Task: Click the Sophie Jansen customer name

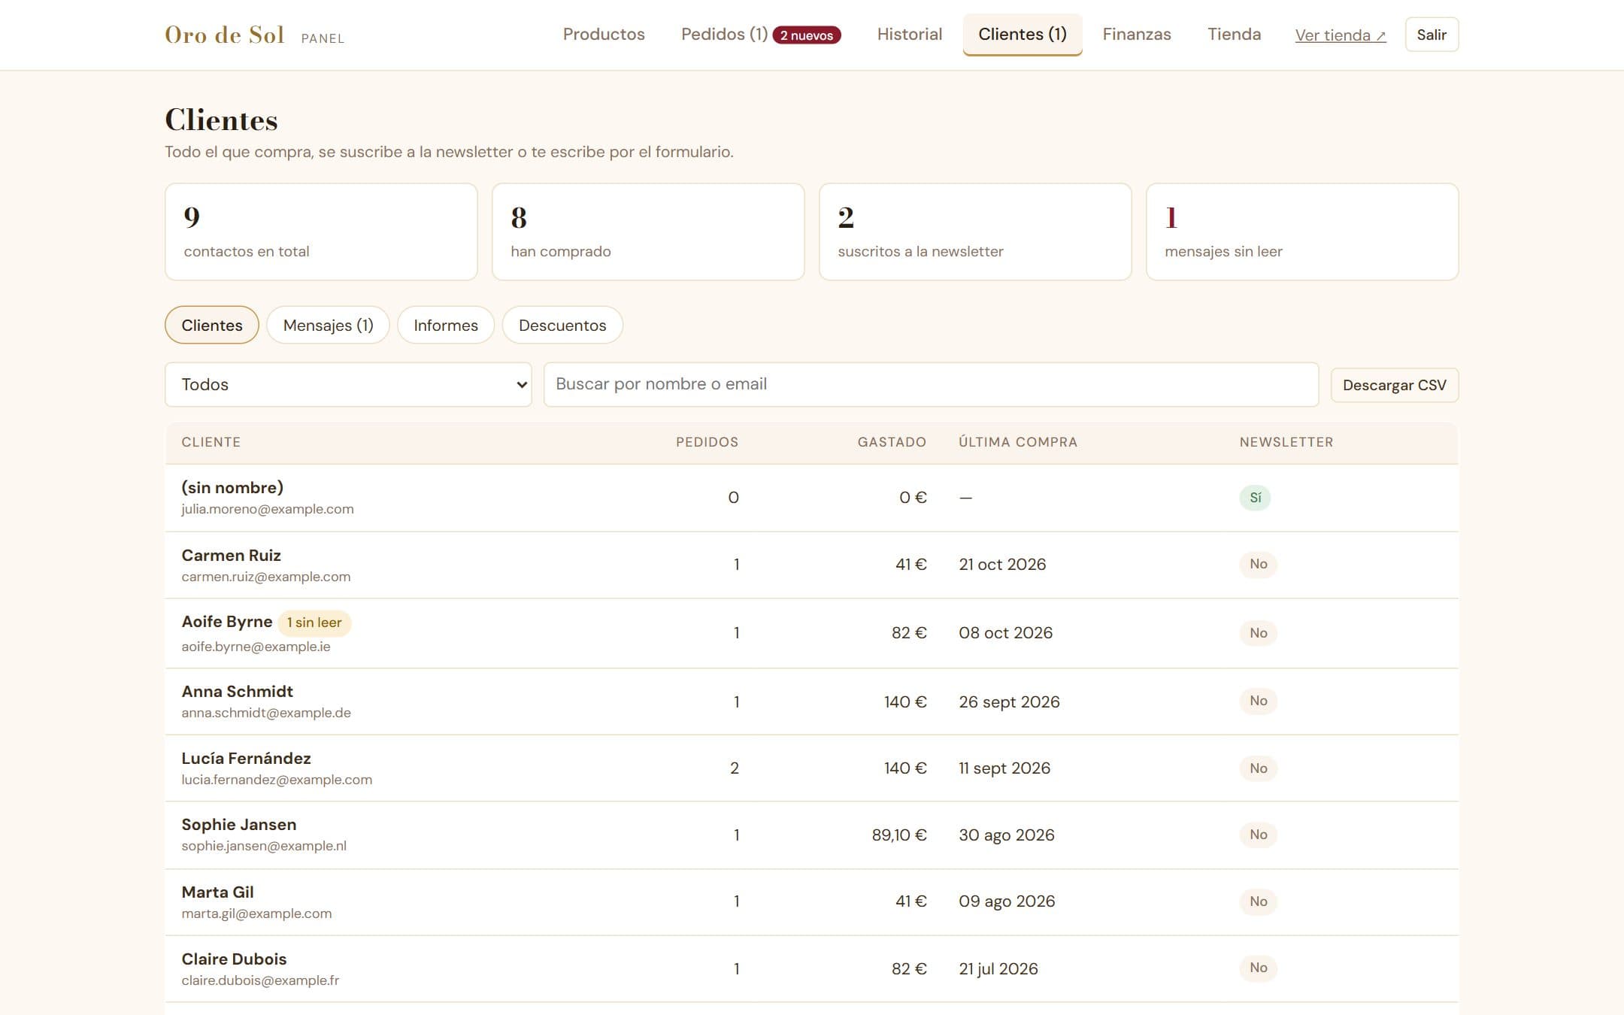Action: point(238,824)
